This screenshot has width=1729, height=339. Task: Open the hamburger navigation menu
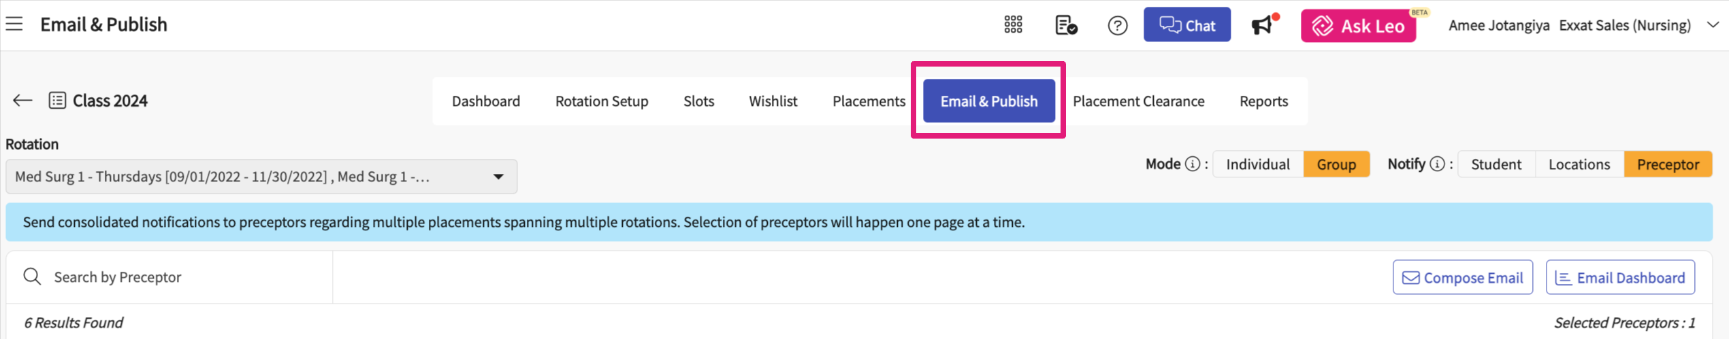14,24
